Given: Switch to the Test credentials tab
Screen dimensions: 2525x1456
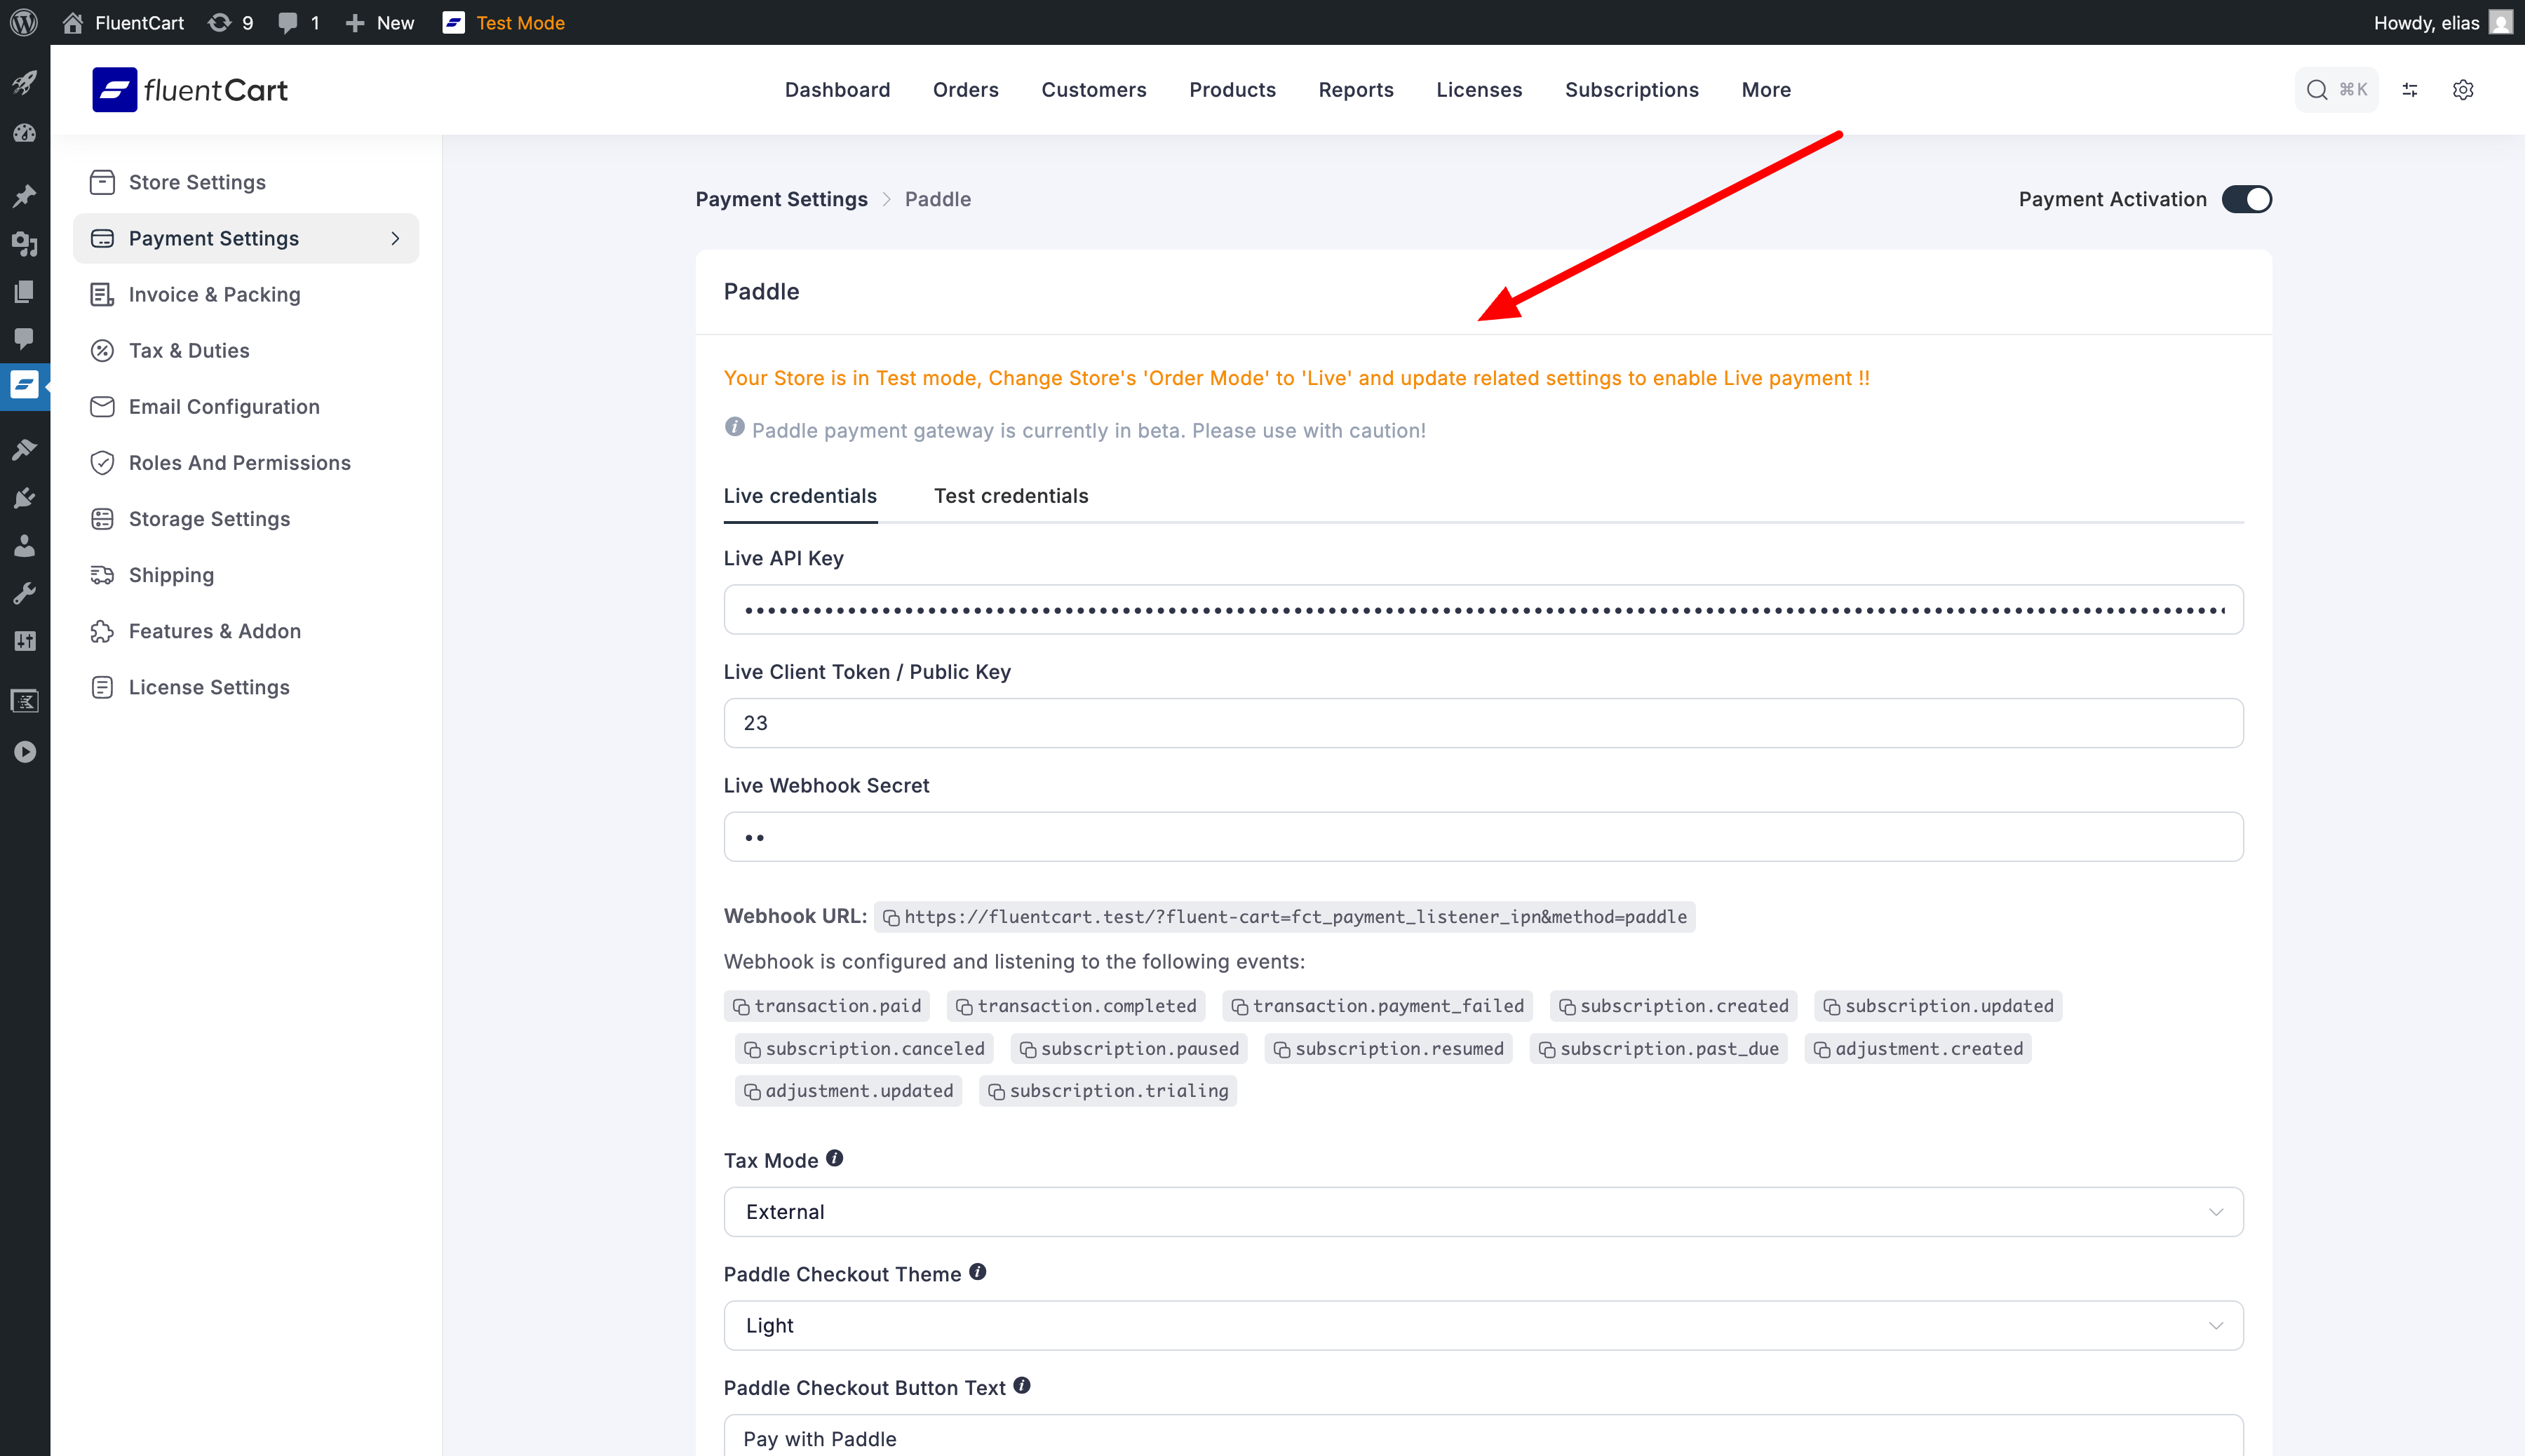Looking at the screenshot, I should point(1011,496).
